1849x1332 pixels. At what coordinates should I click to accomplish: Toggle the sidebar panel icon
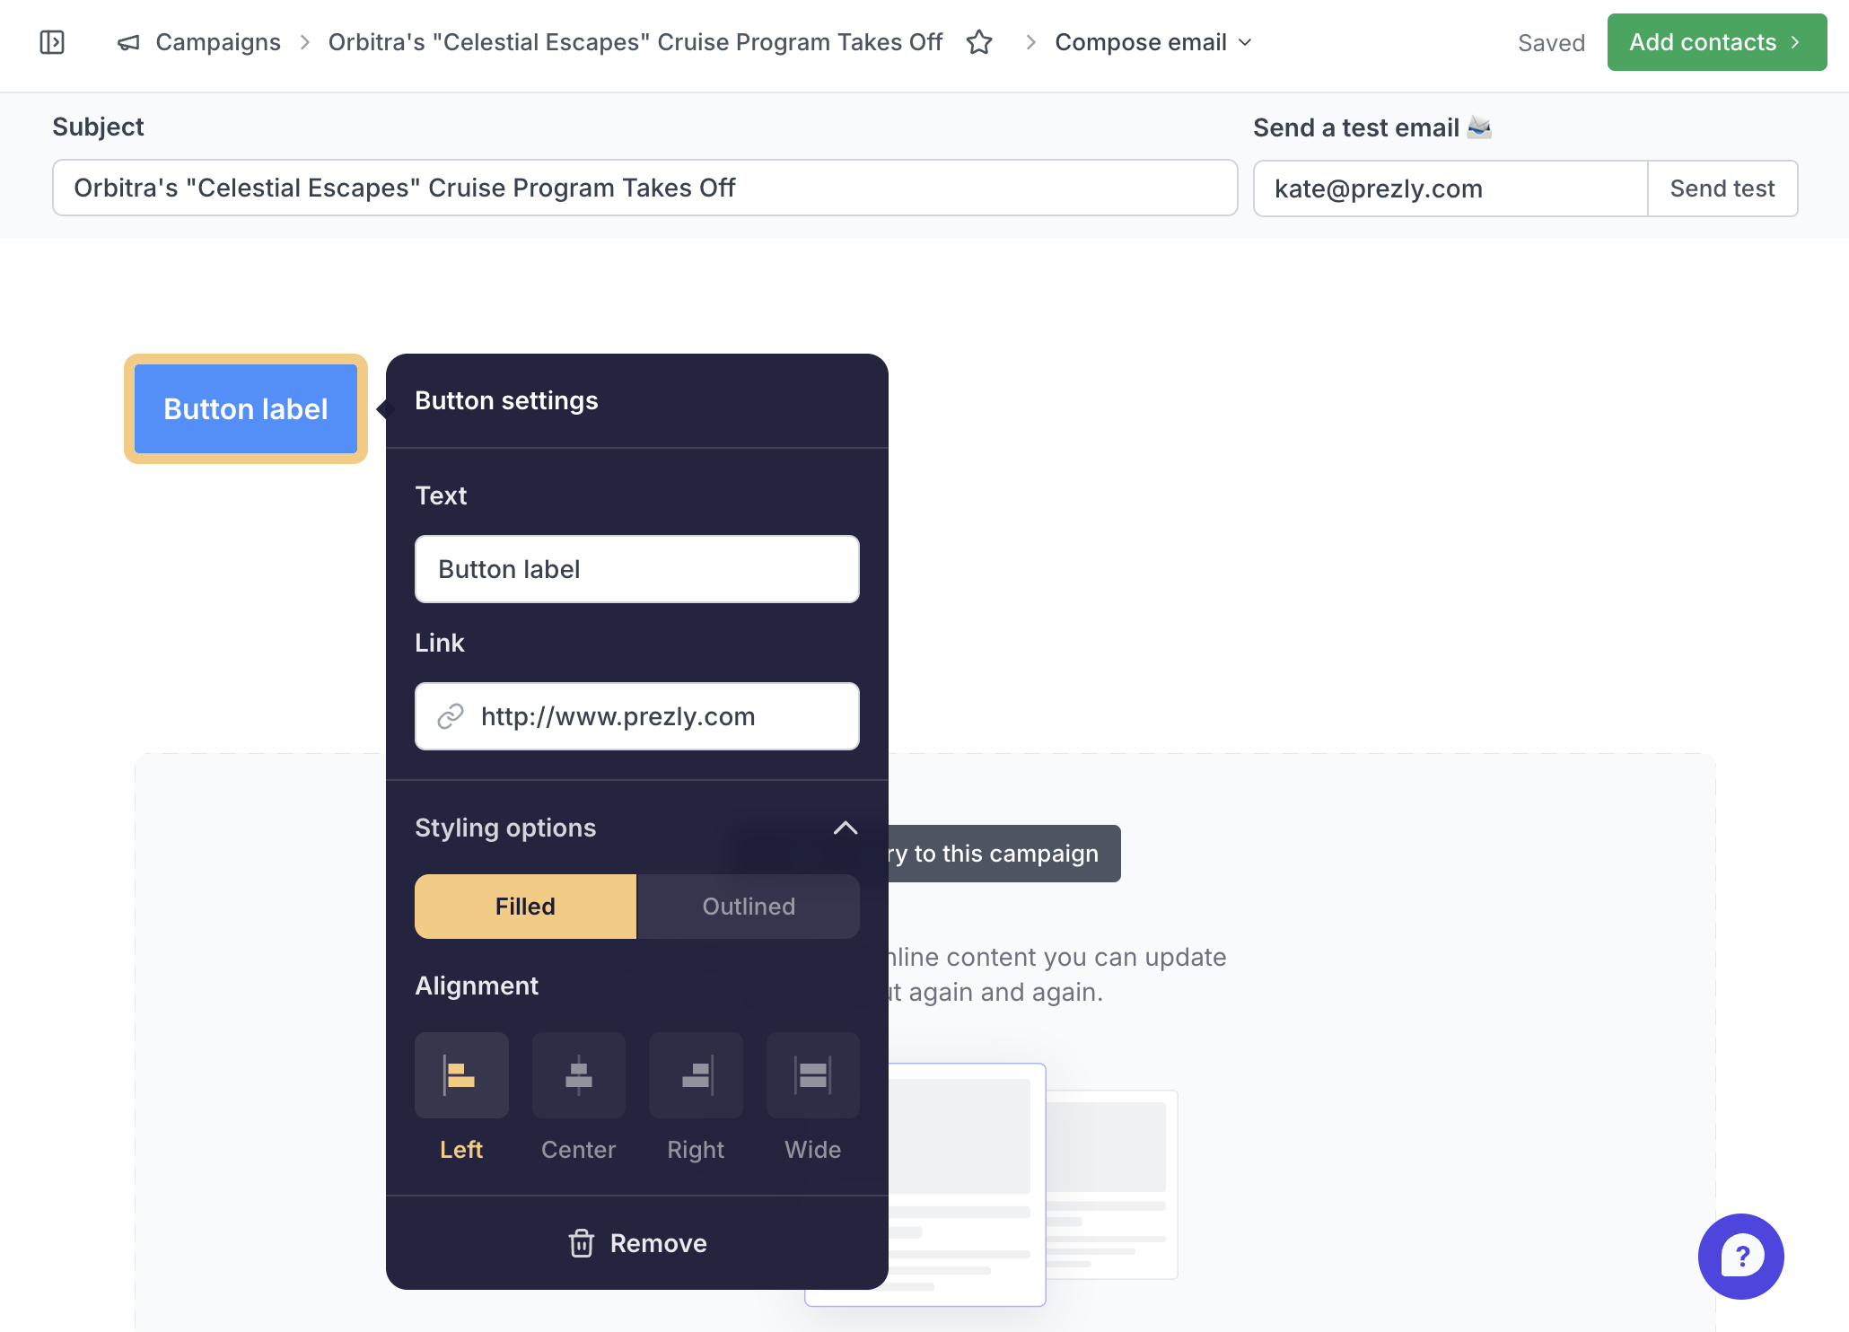(x=52, y=42)
